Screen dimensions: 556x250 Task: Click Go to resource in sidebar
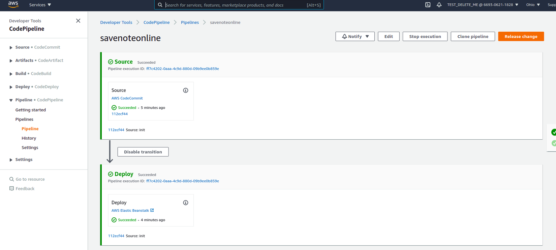click(30, 179)
